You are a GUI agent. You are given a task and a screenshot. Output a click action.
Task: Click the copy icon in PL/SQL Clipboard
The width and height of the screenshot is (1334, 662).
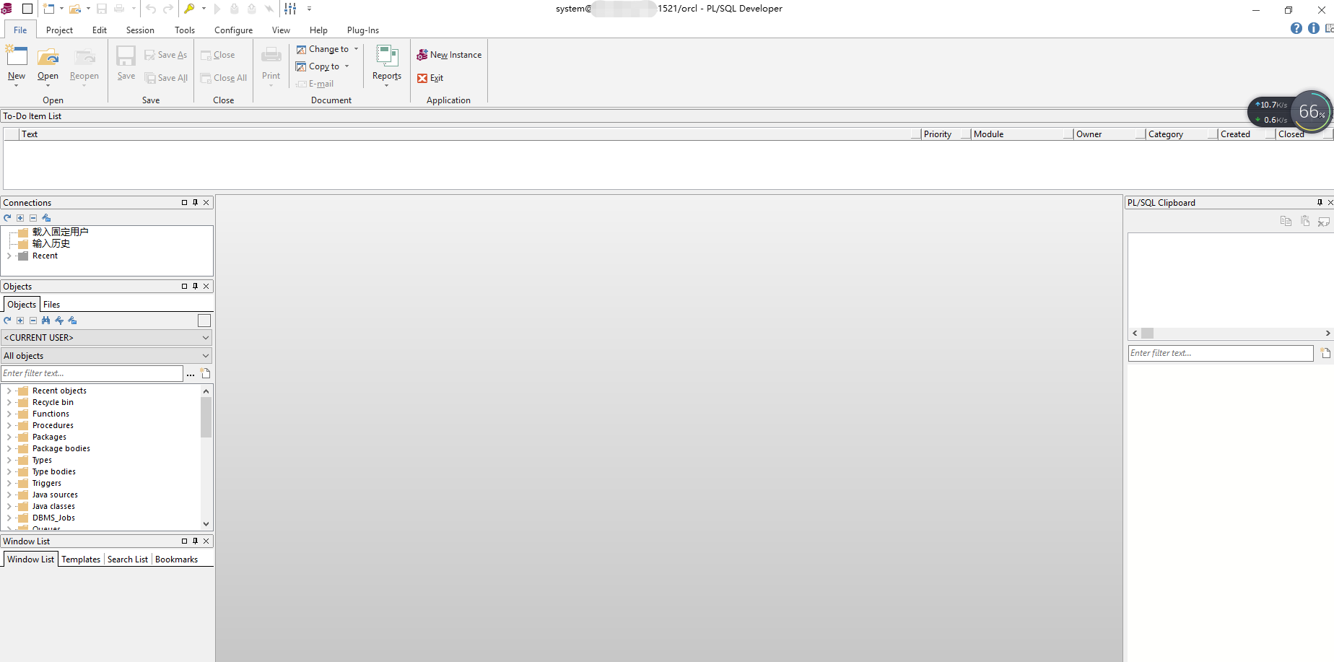[1286, 221]
